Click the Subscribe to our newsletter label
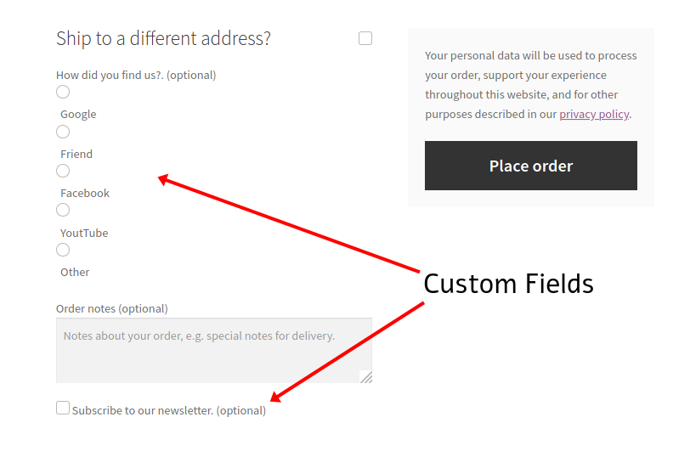This screenshot has width=690, height=451. pos(169,410)
